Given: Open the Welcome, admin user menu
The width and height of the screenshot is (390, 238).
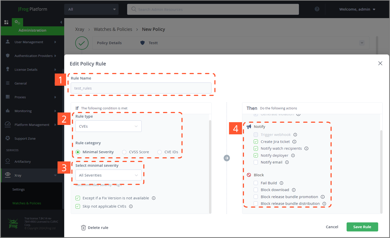Looking at the screenshot, I should pos(357,9).
